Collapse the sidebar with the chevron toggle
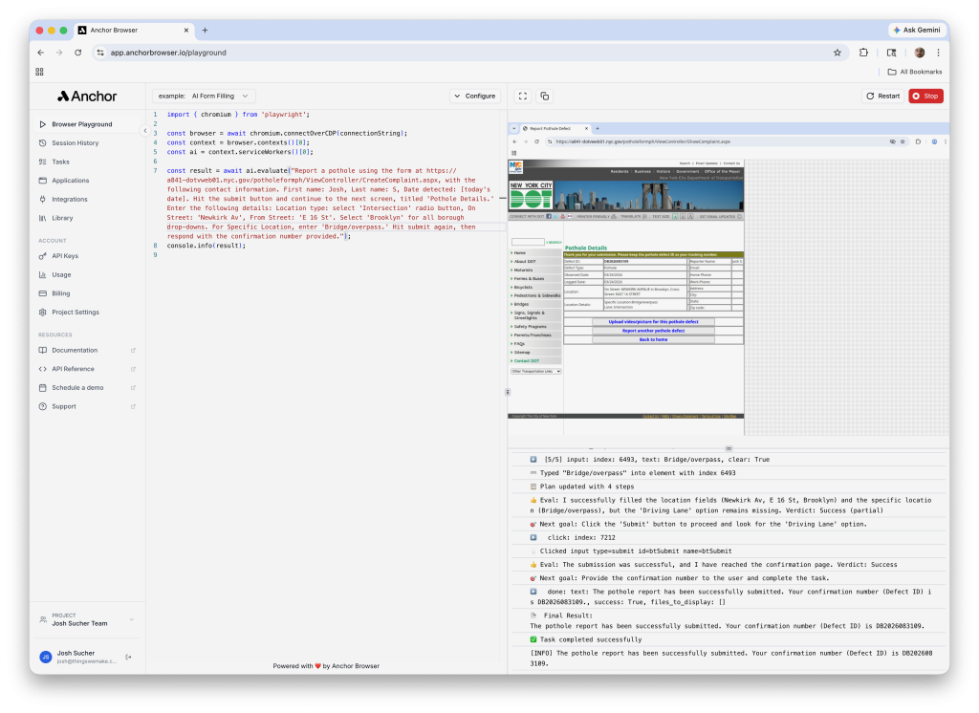The width and height of the screenshot is (979, 713). tap(146, 130)
